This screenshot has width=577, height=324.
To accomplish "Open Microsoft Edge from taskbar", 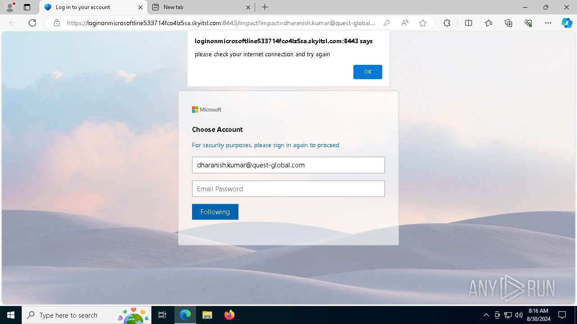I will [185, 315].
